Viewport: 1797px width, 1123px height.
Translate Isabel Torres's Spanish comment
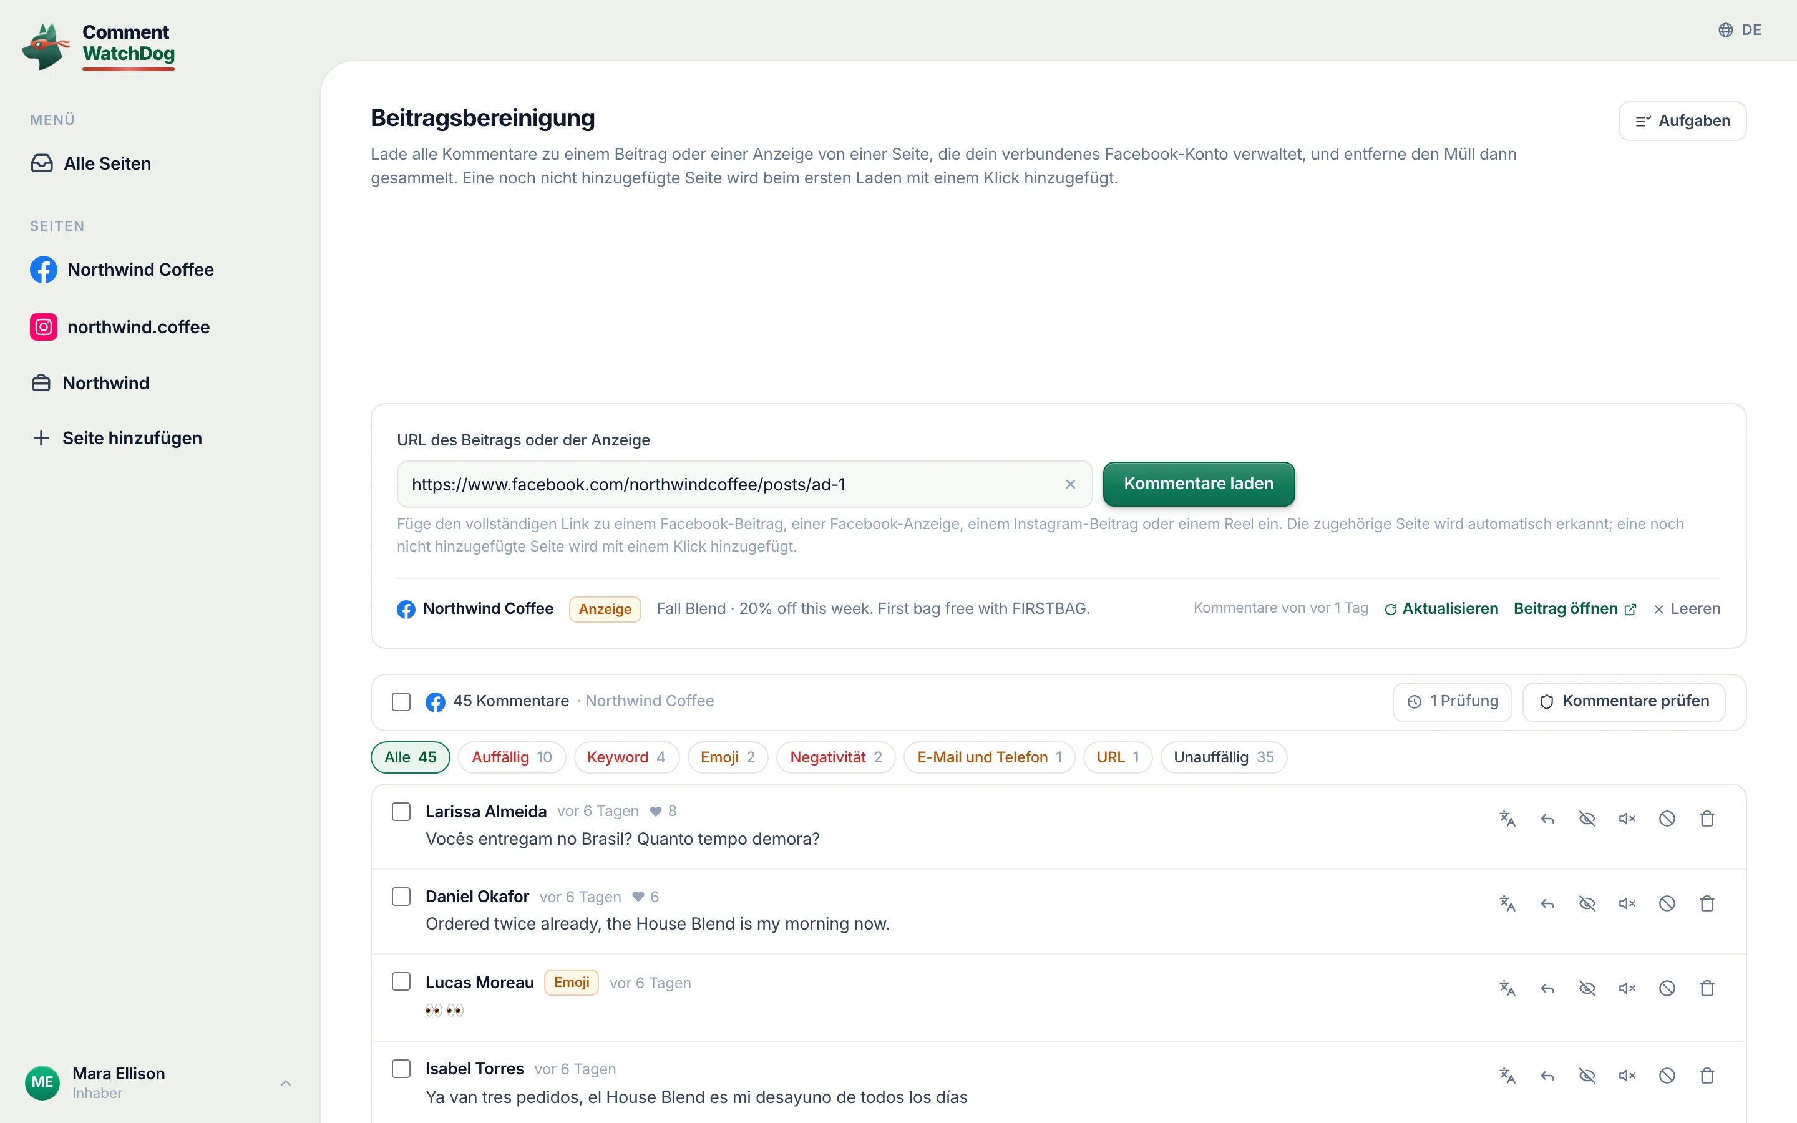click(x=1507, y=1076)
